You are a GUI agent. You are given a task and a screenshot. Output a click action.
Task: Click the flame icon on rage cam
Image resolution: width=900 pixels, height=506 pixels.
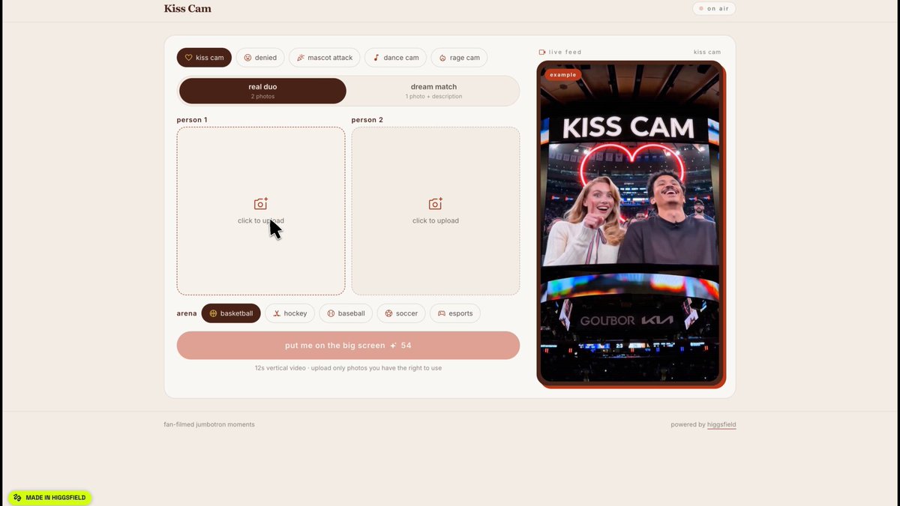click(442, 58)
